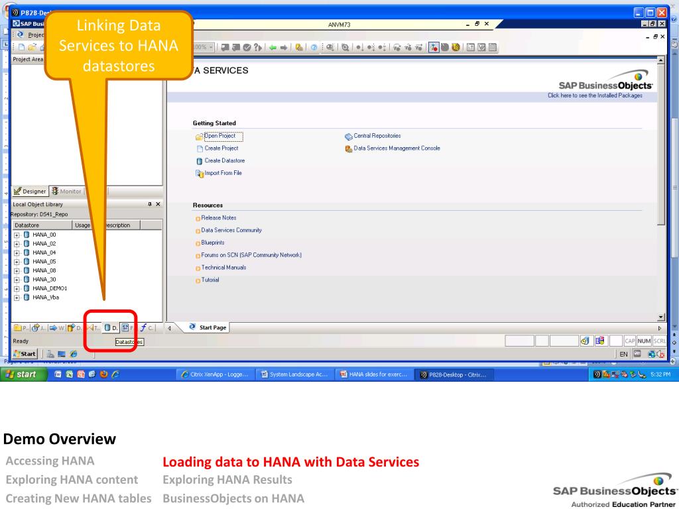679x509 pixels.
Task: Click the Show Filters/Breakpoints red dot icon
Action: 434,48
